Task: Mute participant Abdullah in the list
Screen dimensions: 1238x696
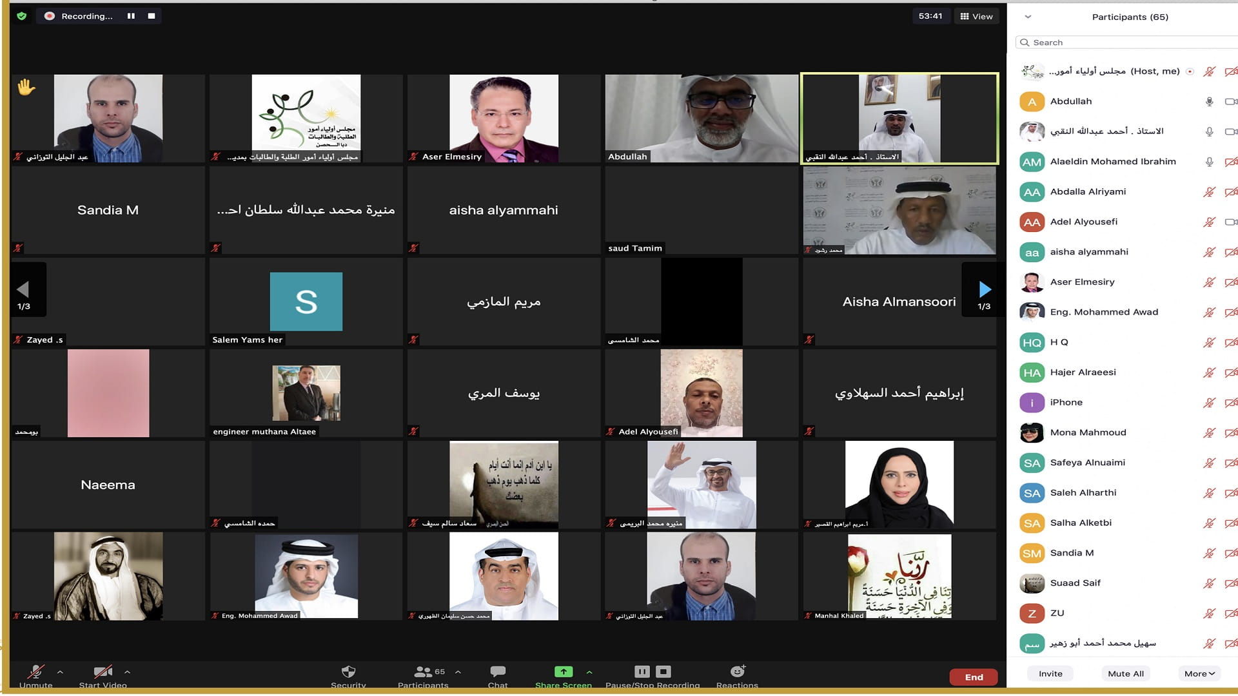Action: [1210, 101]
